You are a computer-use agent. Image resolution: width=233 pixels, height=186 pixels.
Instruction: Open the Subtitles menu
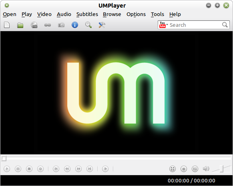pyautogui.click(x=87, y=14)
